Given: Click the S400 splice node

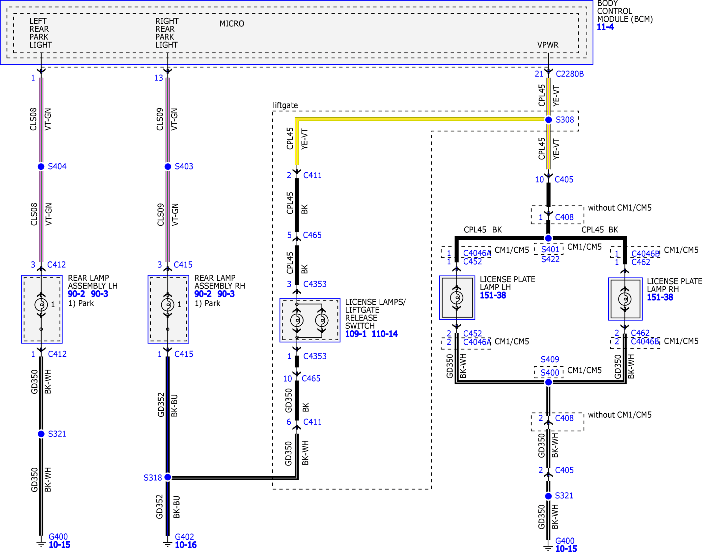Looking at the screenshot, I should 548,382.
